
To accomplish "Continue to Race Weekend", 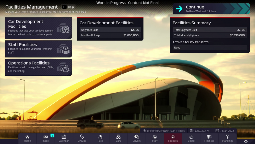I will pos(211,9).
